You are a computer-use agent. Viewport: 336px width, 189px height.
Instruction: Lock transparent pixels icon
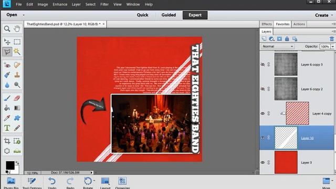(295, 39)
